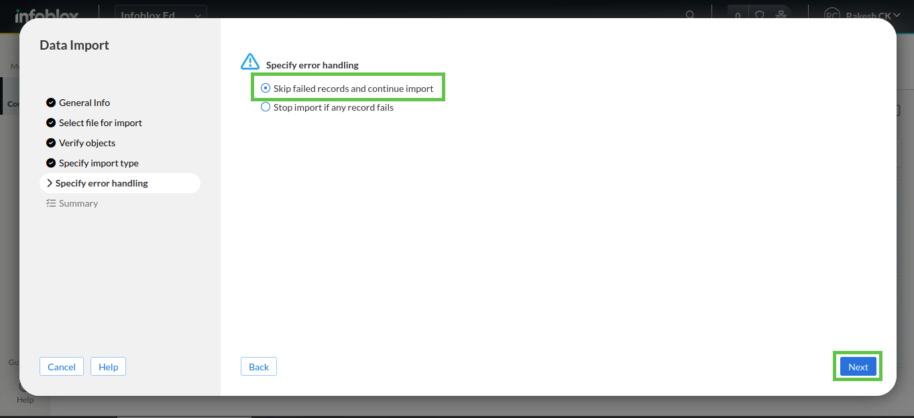Click the Summary checklist icon
The width and height of the screenshot is (914, 418).
[50, 203]
